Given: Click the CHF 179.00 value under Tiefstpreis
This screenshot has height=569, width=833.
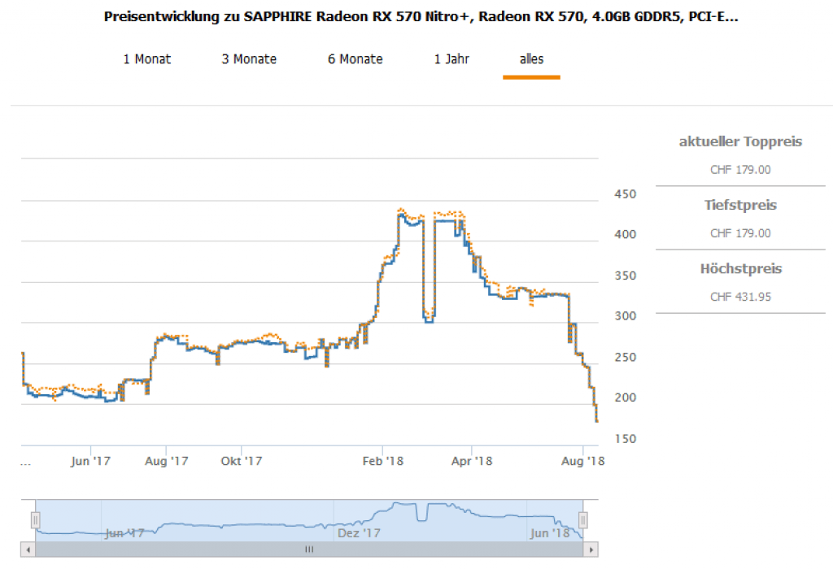Looking at the screenshot, I should 740,233.
